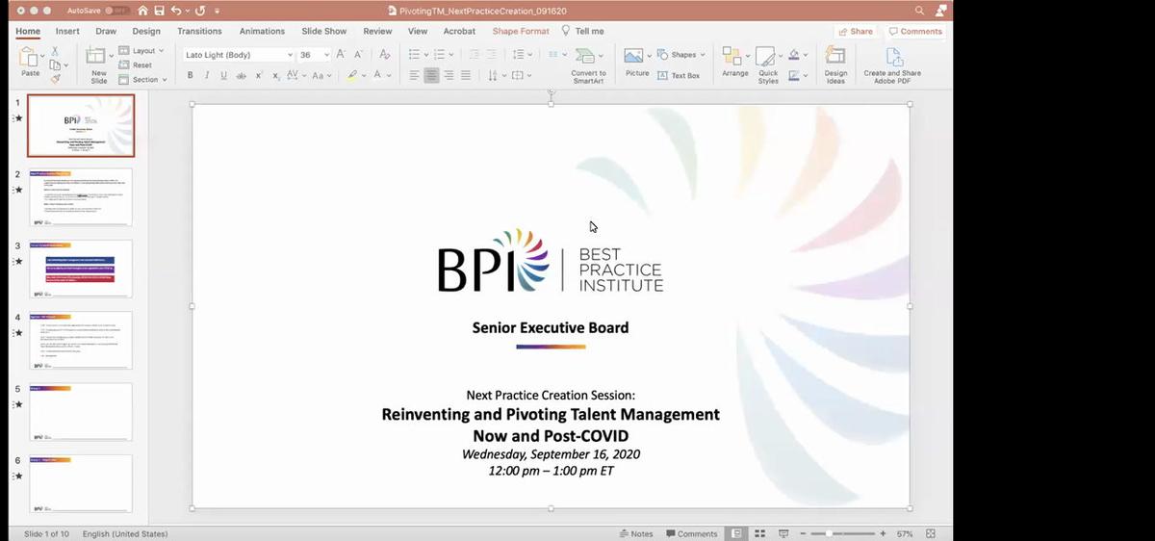Image resolution: width=1155 pixels, height=541 pixels.
Task: Click the Redo arrow icon
Action: (x=201, y=11)
